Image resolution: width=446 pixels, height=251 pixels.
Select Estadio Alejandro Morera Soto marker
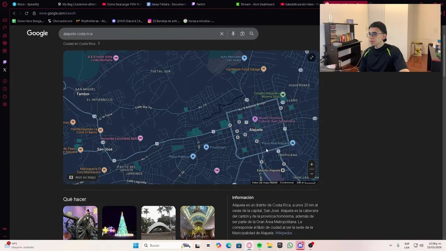pos(283,94)
